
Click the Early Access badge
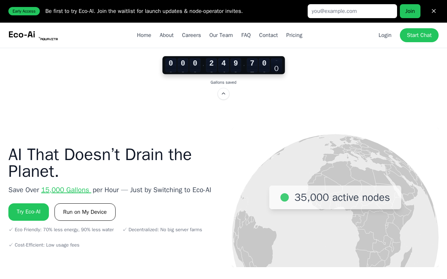click(x=24, y=11)
